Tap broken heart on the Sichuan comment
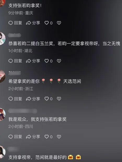The width and height of the screenshot is (122, 162). point(59,137)
